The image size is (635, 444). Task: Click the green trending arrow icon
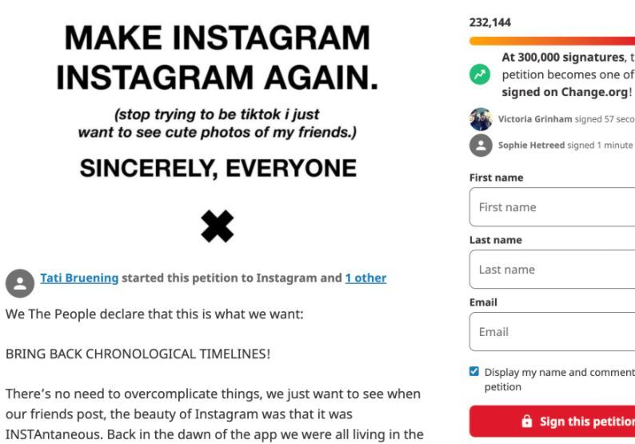480,74
